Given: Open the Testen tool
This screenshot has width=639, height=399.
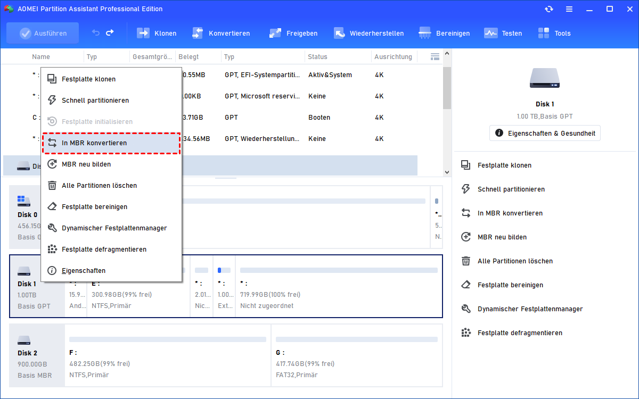Looking at the screenshot, I should (490, 33).
